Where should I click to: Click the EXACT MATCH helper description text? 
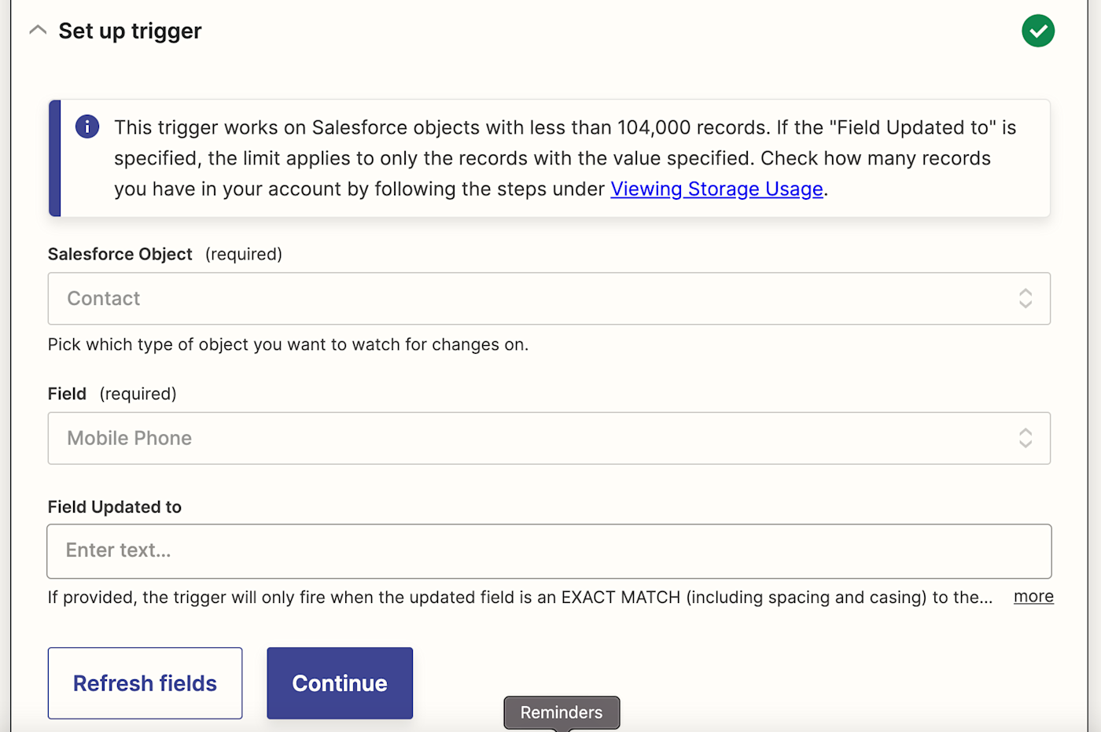coord(520,598)
